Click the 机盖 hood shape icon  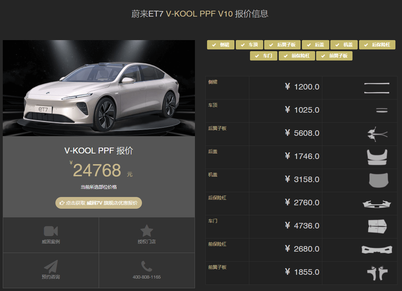pos(378,180)
